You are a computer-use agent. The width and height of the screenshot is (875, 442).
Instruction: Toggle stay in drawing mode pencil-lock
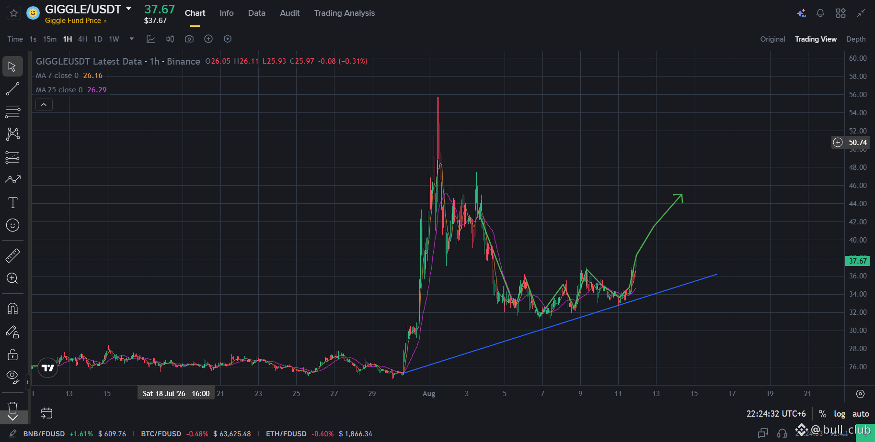coord(12,332)
